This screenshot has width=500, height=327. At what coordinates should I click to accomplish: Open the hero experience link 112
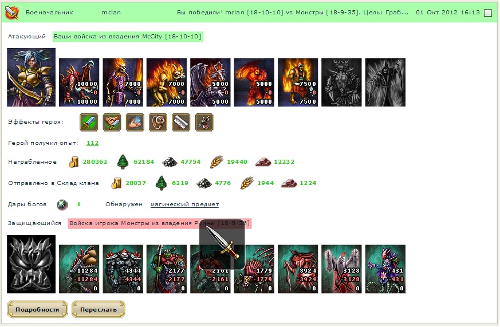[x=92, y=143]
